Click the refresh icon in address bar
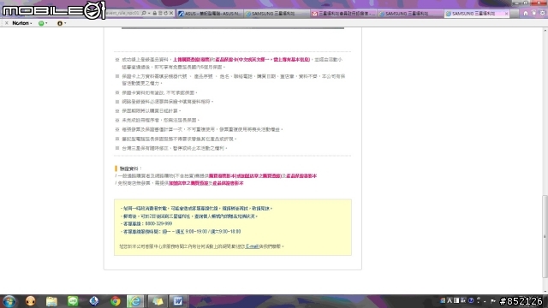This screenshot has width=548, height=308. click(x=165, y=14)
